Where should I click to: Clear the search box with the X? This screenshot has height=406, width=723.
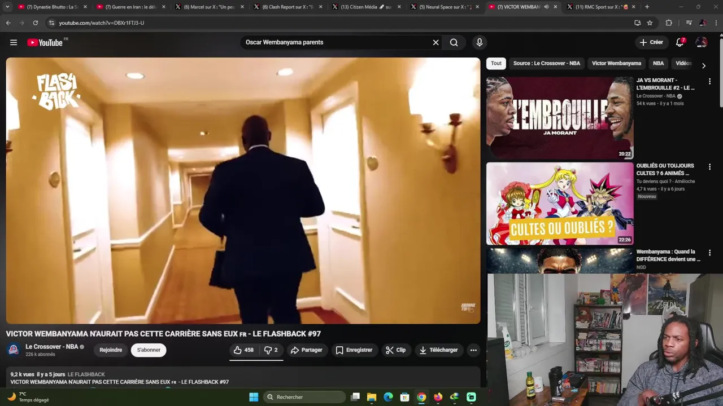point(435,42)
